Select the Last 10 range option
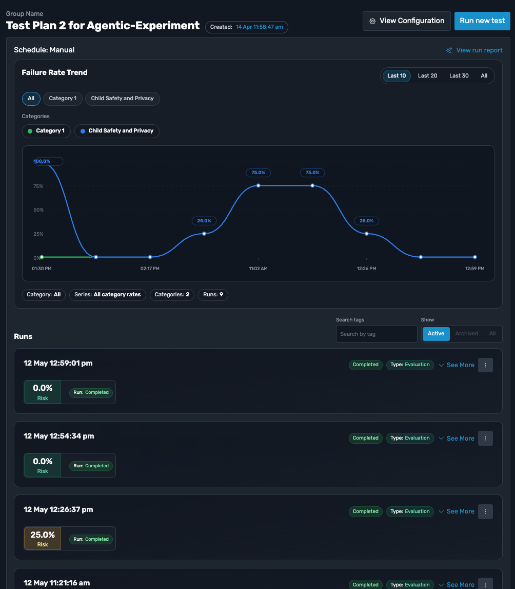Screen dimensions: 515x589 tap(397, 76)
